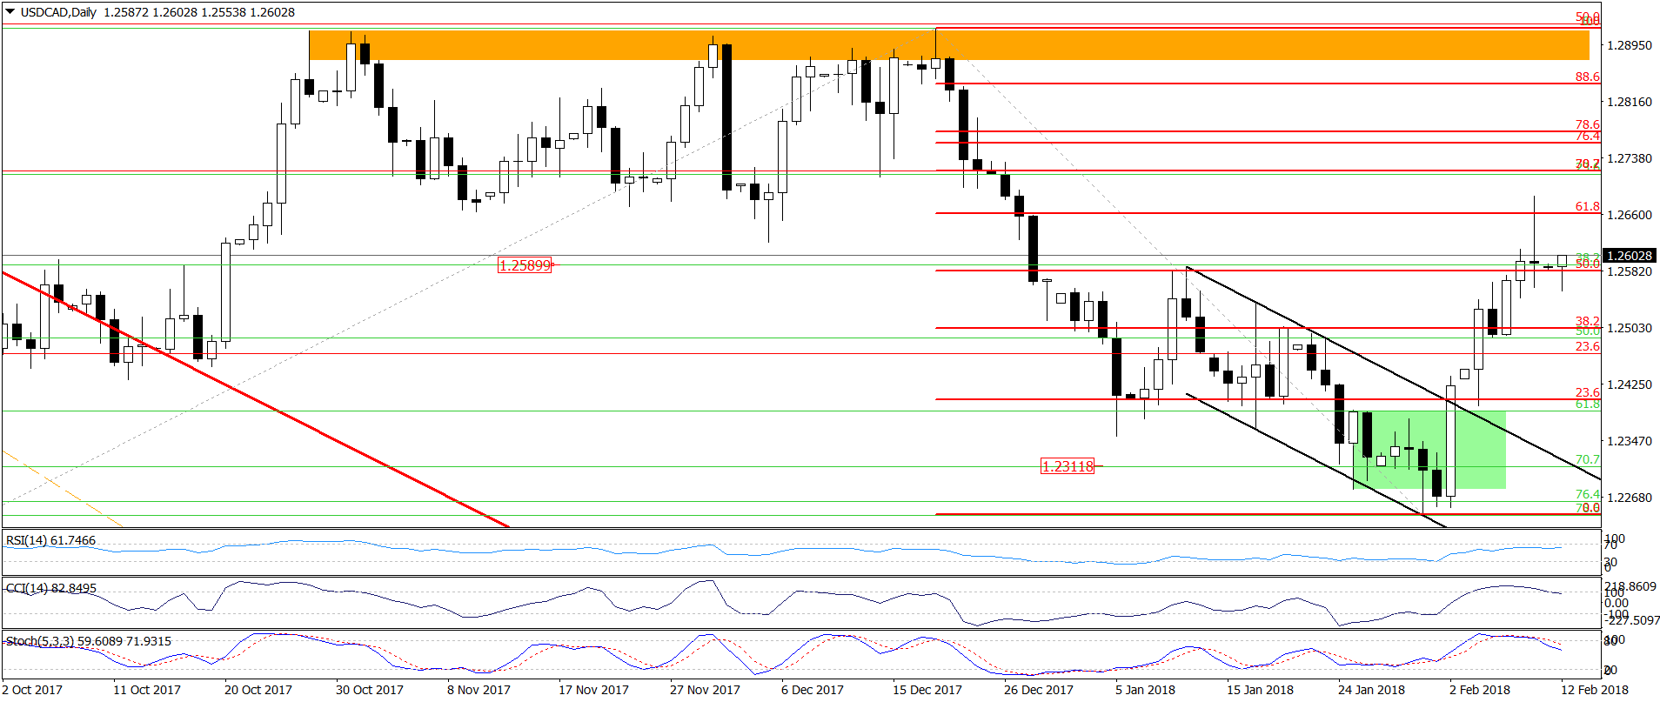Click the 78.6 Fibonacci level label
The height and width of the screenshot is (702, 1660).
click(1587, 124)
